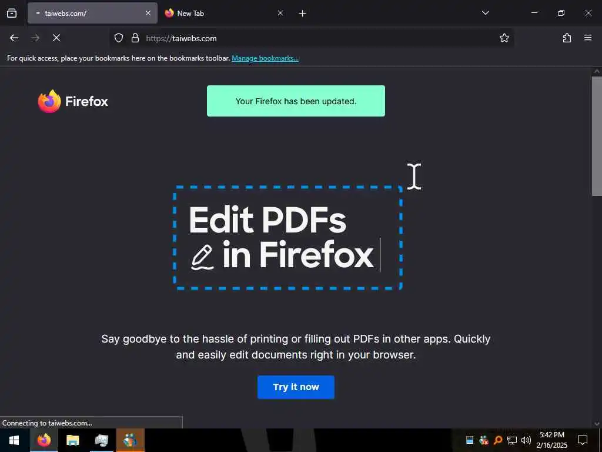Stop loading the page
This screenshot has width=602, height=452.
[x=56, y=38]
